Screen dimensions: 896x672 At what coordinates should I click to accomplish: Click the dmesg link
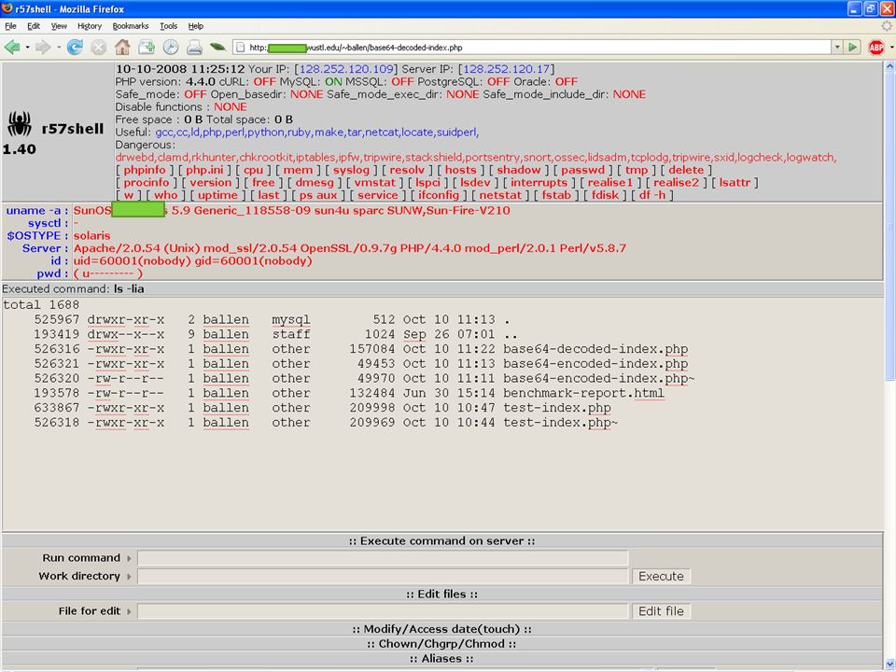click(315, 182)
